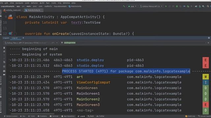The height and width of the screenshot is (118, 211).
Task: Open the Navigate menu
Action: tap(19, 3)
